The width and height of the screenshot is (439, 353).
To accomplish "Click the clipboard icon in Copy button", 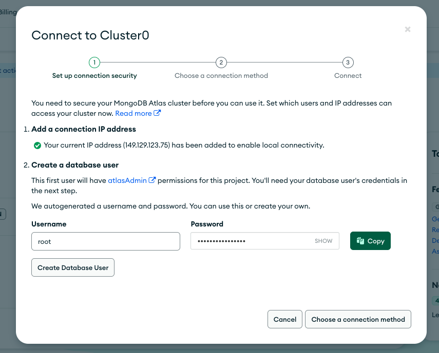I will pos(360,241).
